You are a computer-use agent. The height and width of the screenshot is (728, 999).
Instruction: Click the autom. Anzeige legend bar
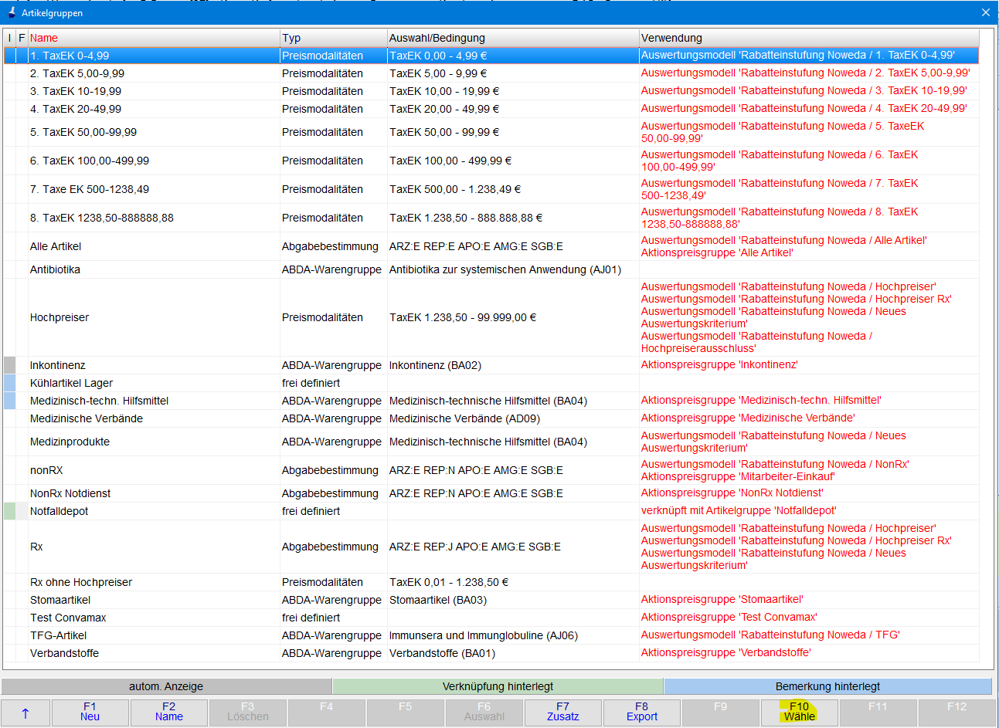point(166,686)
